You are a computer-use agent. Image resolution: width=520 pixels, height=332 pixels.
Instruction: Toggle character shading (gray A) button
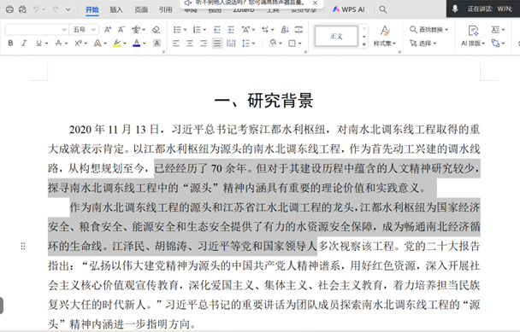tap(157, 43)
